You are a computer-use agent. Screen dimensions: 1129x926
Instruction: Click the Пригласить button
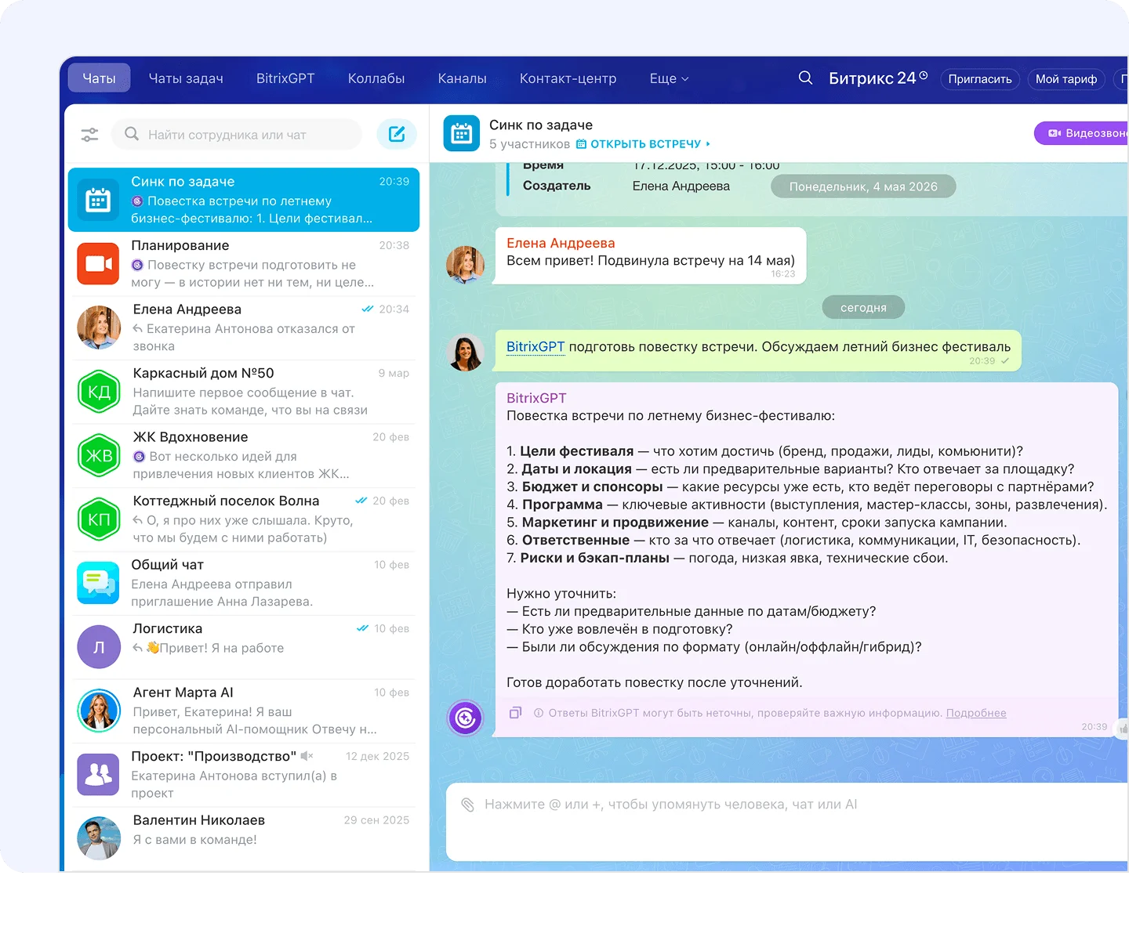(980, 79)
